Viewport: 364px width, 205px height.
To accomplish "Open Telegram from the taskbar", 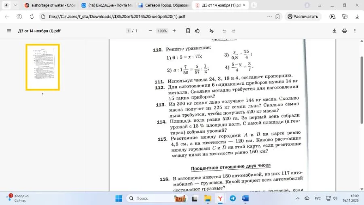I will [233, 198].
